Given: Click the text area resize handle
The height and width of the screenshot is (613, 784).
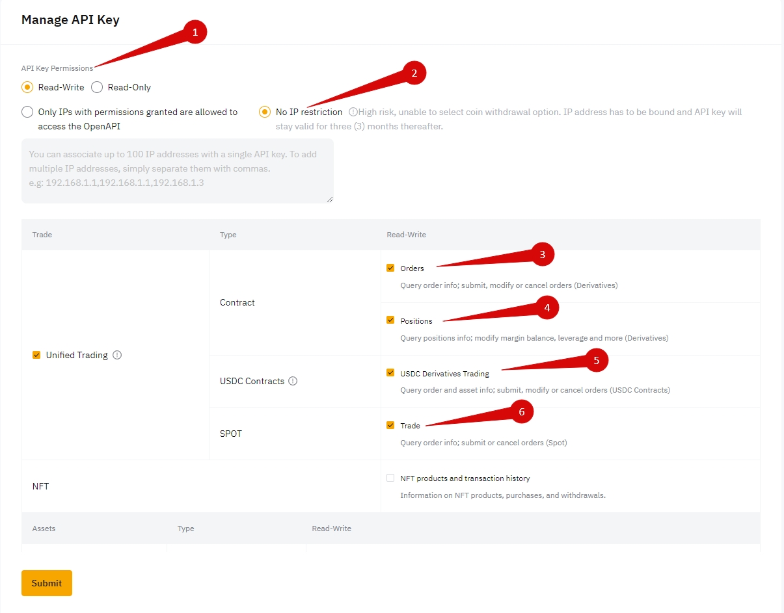Looking at the screenshot, I should 330,200.
